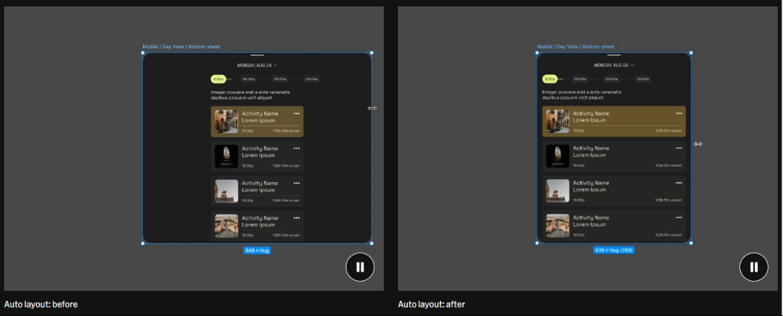This screenshot has height=316, width=783.
Task: Select the second time chip in the before frame timeline
Action: (248, 79)
